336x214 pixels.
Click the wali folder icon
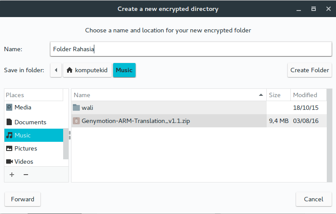(76, 108)
